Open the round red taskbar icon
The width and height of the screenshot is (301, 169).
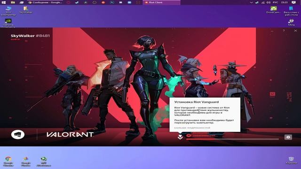click(x=103, y=2)
